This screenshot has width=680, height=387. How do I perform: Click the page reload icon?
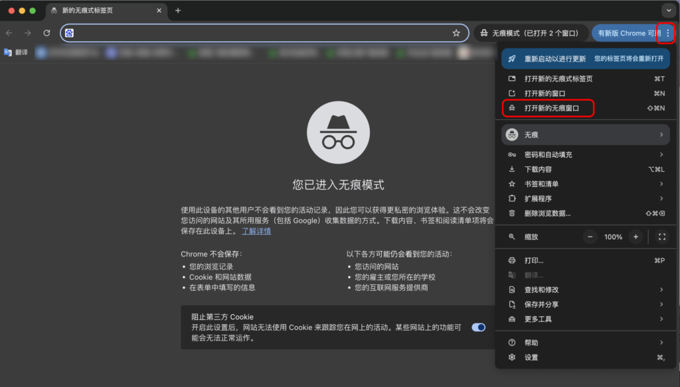[46, 32]
